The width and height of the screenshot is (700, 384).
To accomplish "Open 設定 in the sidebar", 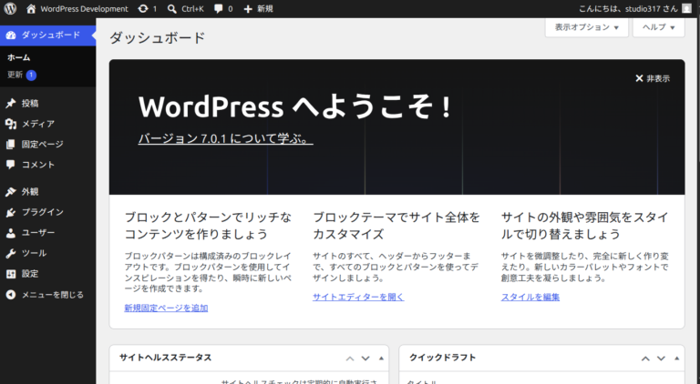I will (x=47, y=274).
